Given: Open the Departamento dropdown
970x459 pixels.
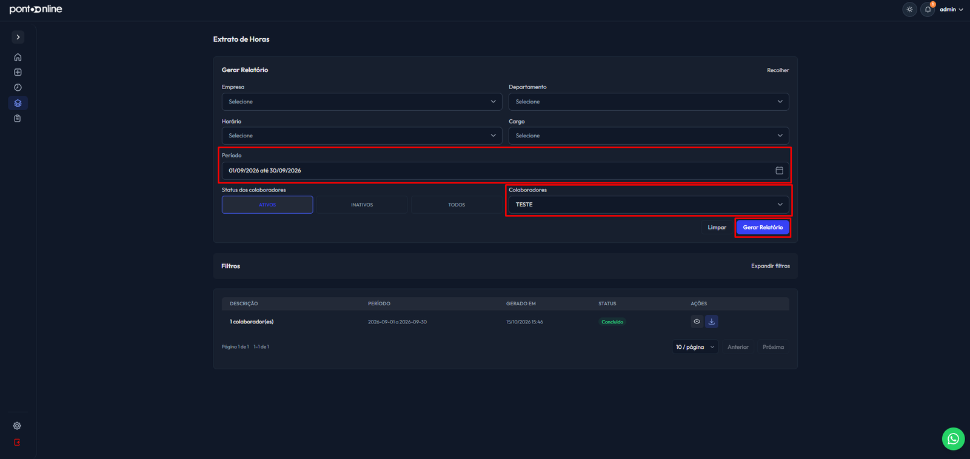Looking at the screenshot, I should click(x=649, y=102).
